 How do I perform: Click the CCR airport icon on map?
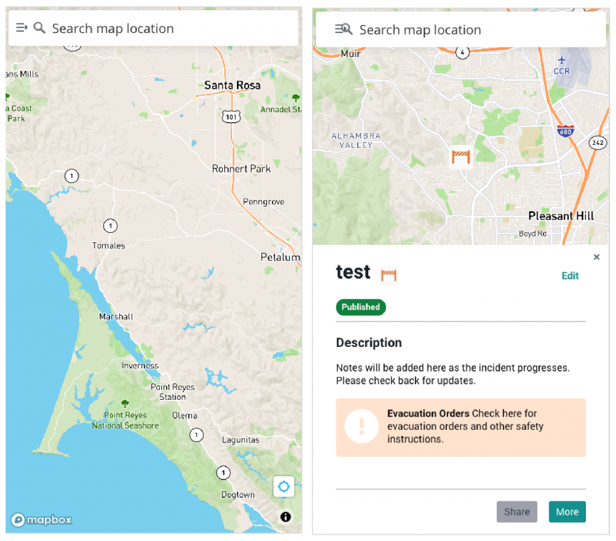pos(562,60)
